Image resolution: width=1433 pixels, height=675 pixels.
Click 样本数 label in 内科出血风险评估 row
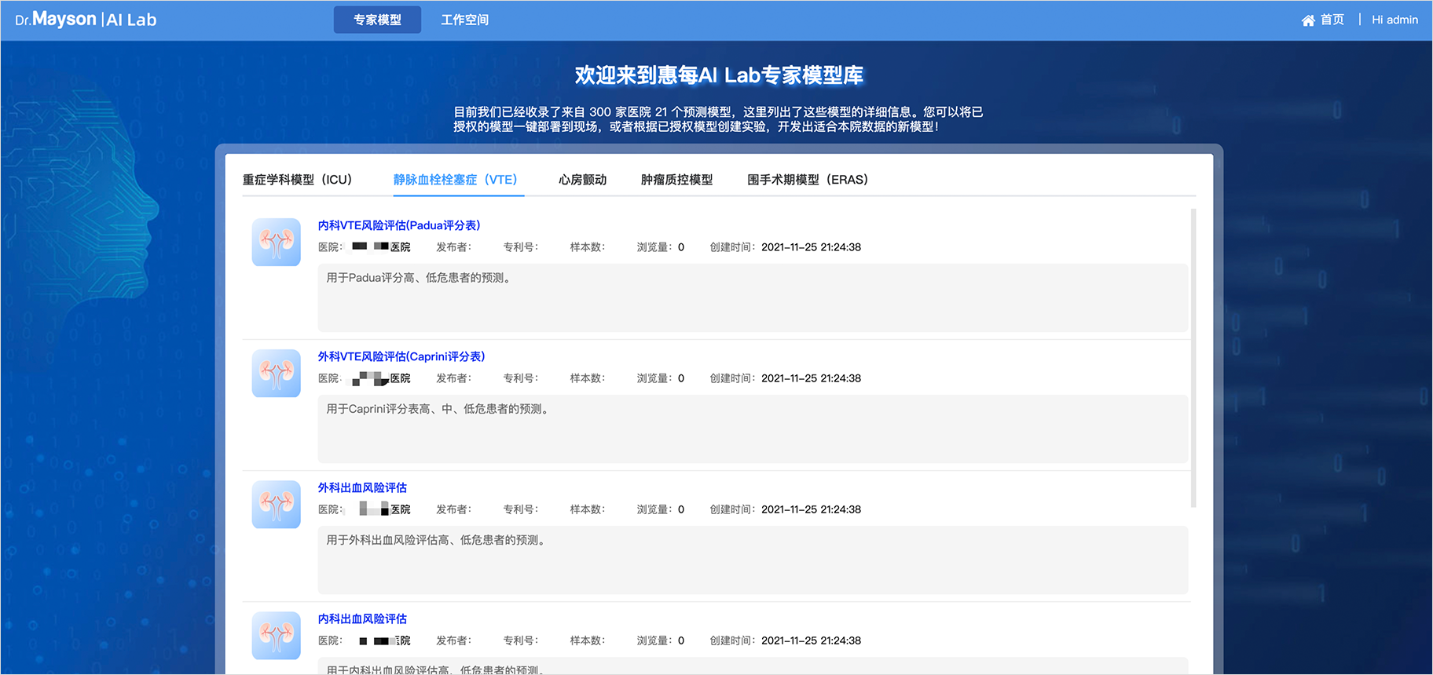tap(587, 640)
